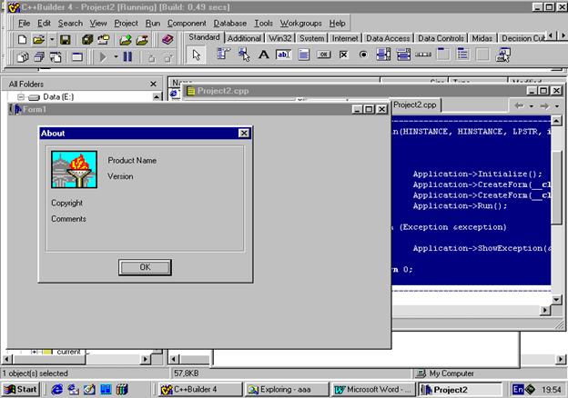Select the Label component icon (letter A)
Image resolution: width=568 pixels, height=398 pixels.
(264, 55)
